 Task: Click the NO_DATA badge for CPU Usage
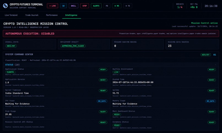coord(102,101)
